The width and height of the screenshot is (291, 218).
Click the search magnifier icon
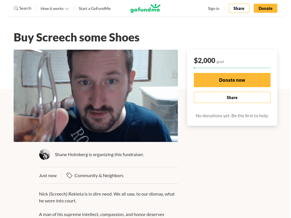[x=16, y=8]
